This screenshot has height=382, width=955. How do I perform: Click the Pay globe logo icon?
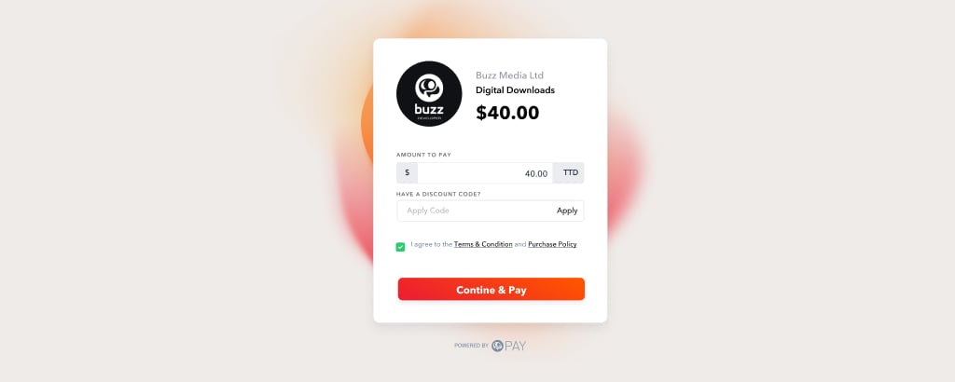pyautogui.click(x=498, y=346)
